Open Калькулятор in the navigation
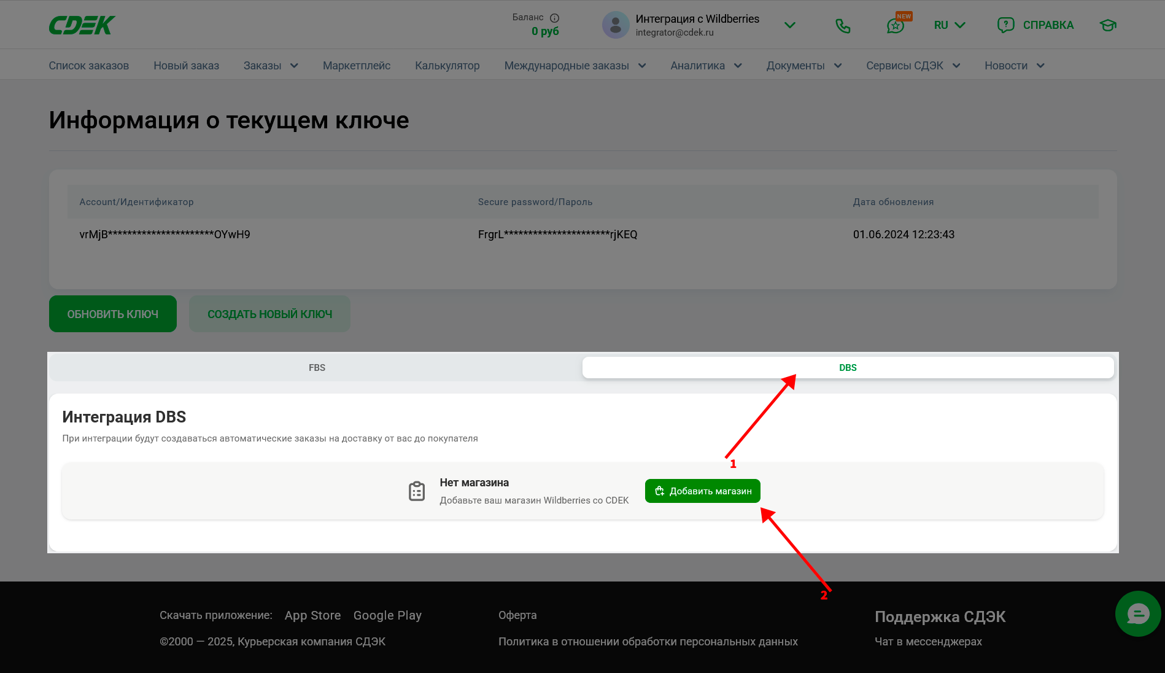Image resolution: width=1165 pixels, height=673 pixels. pyautogui.click(x=447, y=66)
